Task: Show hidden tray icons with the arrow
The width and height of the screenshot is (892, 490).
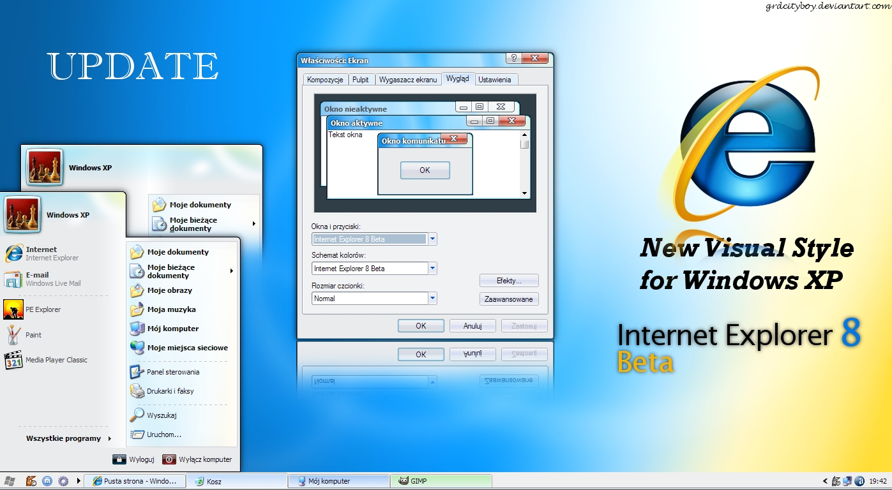Action: point(824,481)
